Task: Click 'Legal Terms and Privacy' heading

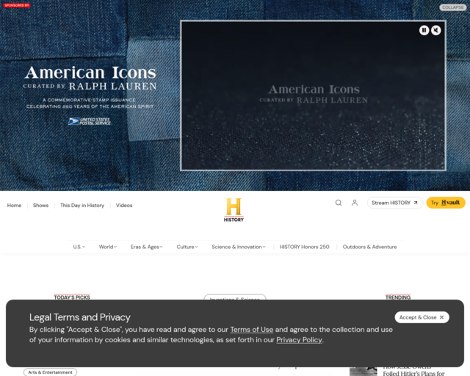Action: click(x=80, y=317)
